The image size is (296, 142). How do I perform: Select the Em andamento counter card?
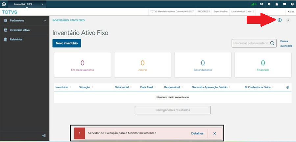203,65
